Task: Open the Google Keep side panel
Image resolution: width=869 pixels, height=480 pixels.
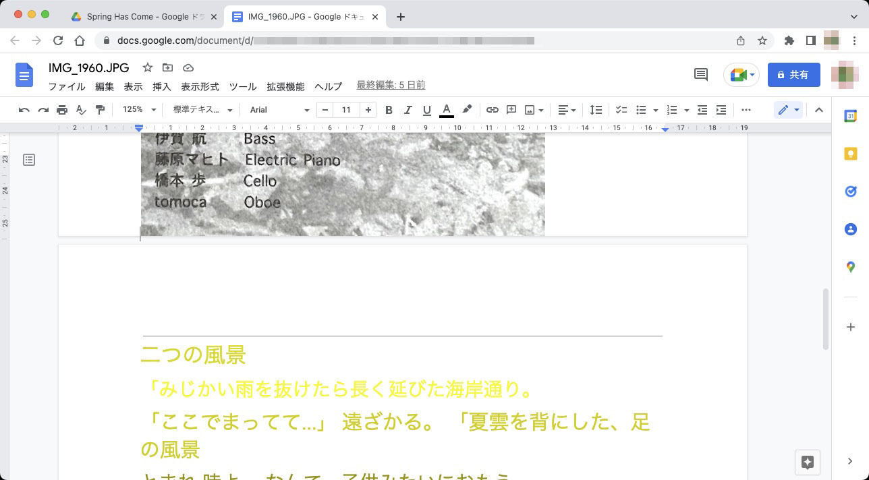Action: pos(850,154)
